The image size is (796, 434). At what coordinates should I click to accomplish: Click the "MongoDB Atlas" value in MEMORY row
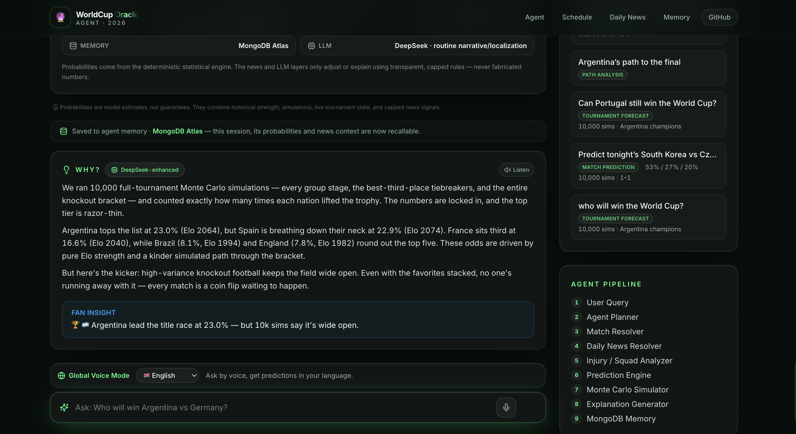tap(263, 46)
